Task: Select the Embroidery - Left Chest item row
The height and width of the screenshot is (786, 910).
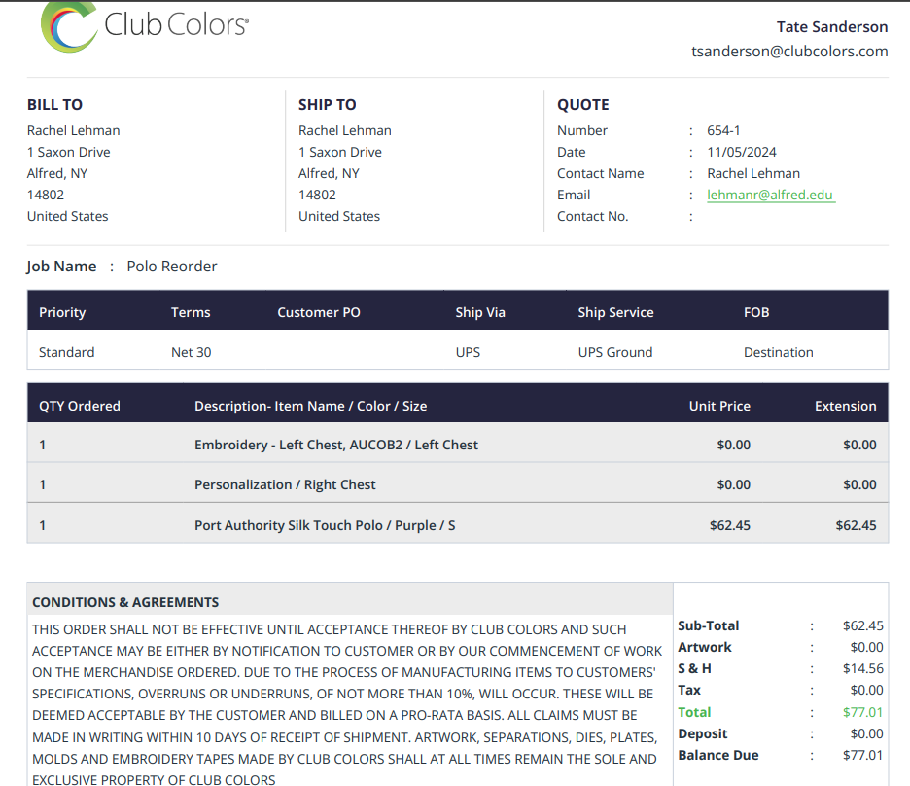Action: pos(457,445)
